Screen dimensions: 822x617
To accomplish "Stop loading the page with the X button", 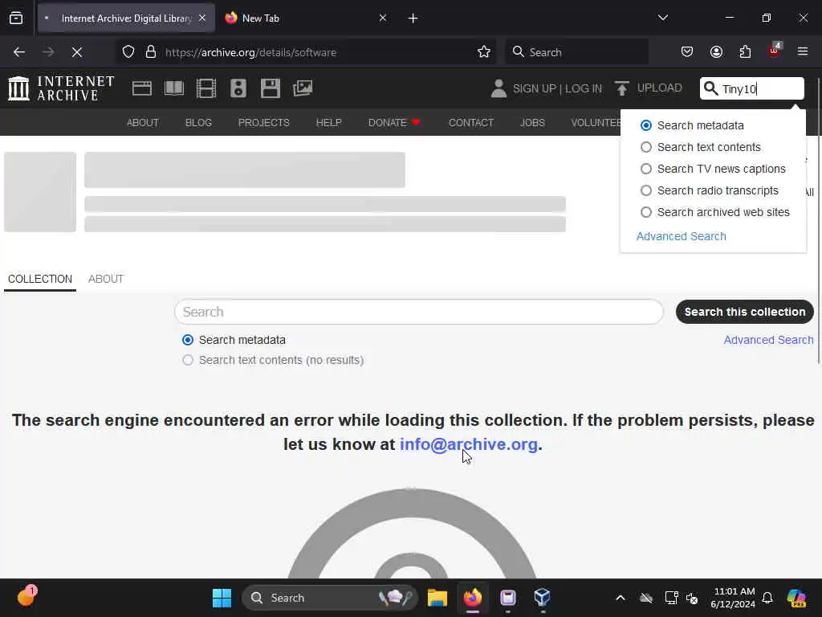I will (x=77, y=52).
